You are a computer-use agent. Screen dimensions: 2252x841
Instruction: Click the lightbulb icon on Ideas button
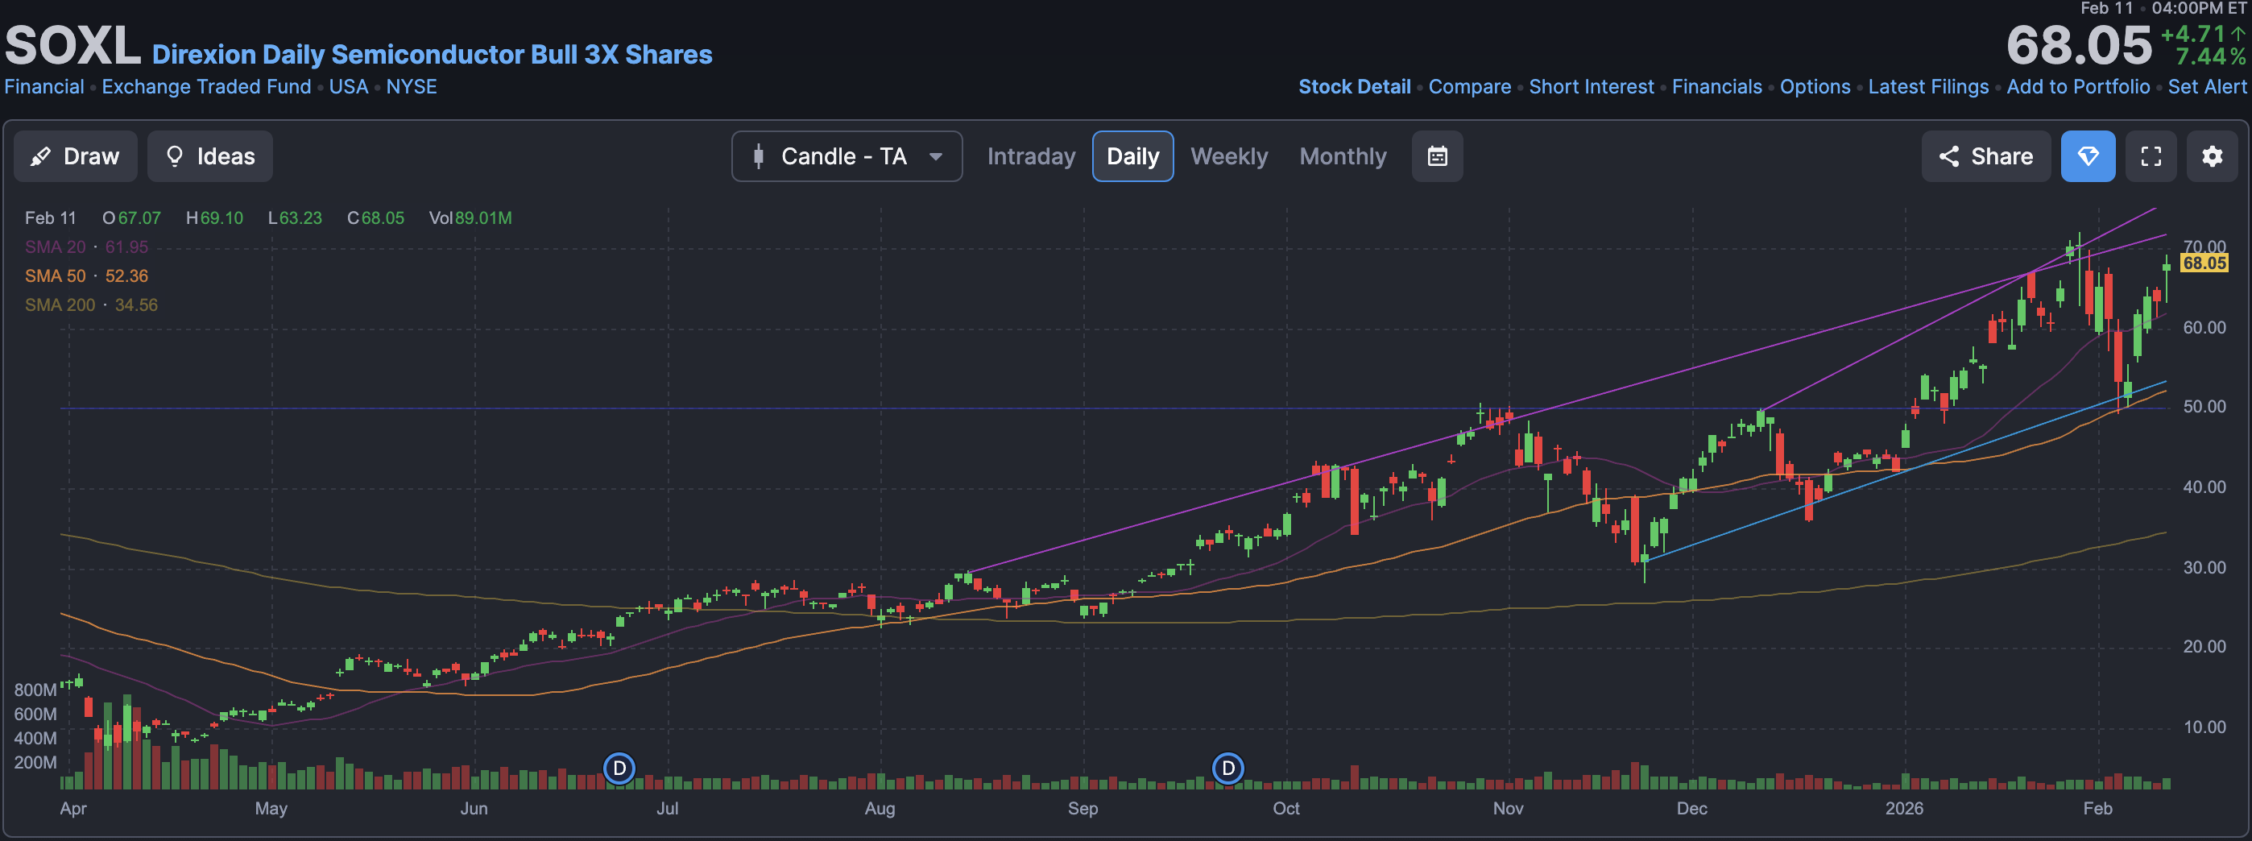175,156
